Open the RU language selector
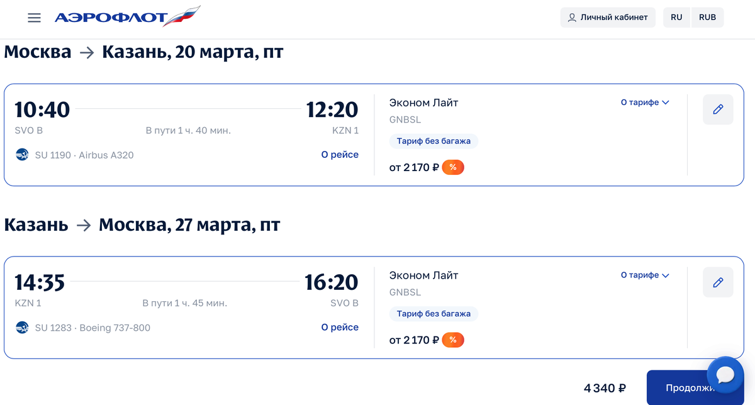755x405 pixels. [676, 18]
